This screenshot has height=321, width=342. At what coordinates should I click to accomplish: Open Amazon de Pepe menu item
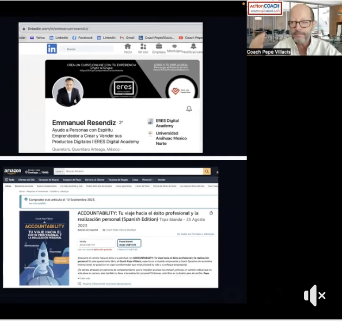tap(72, 180)
